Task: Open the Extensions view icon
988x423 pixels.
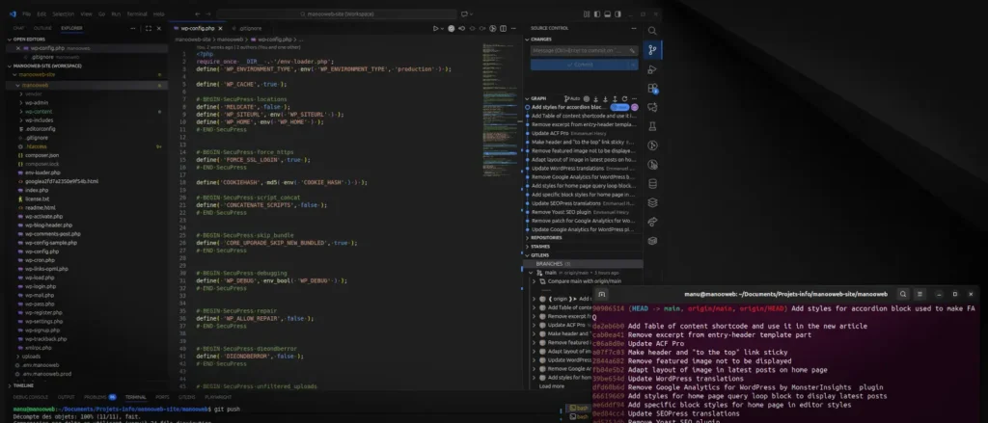Action: pos(652,89)
